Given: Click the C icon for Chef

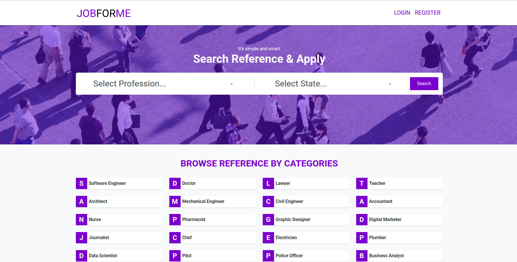Looking at the screenshot, I should coord(175,238).
